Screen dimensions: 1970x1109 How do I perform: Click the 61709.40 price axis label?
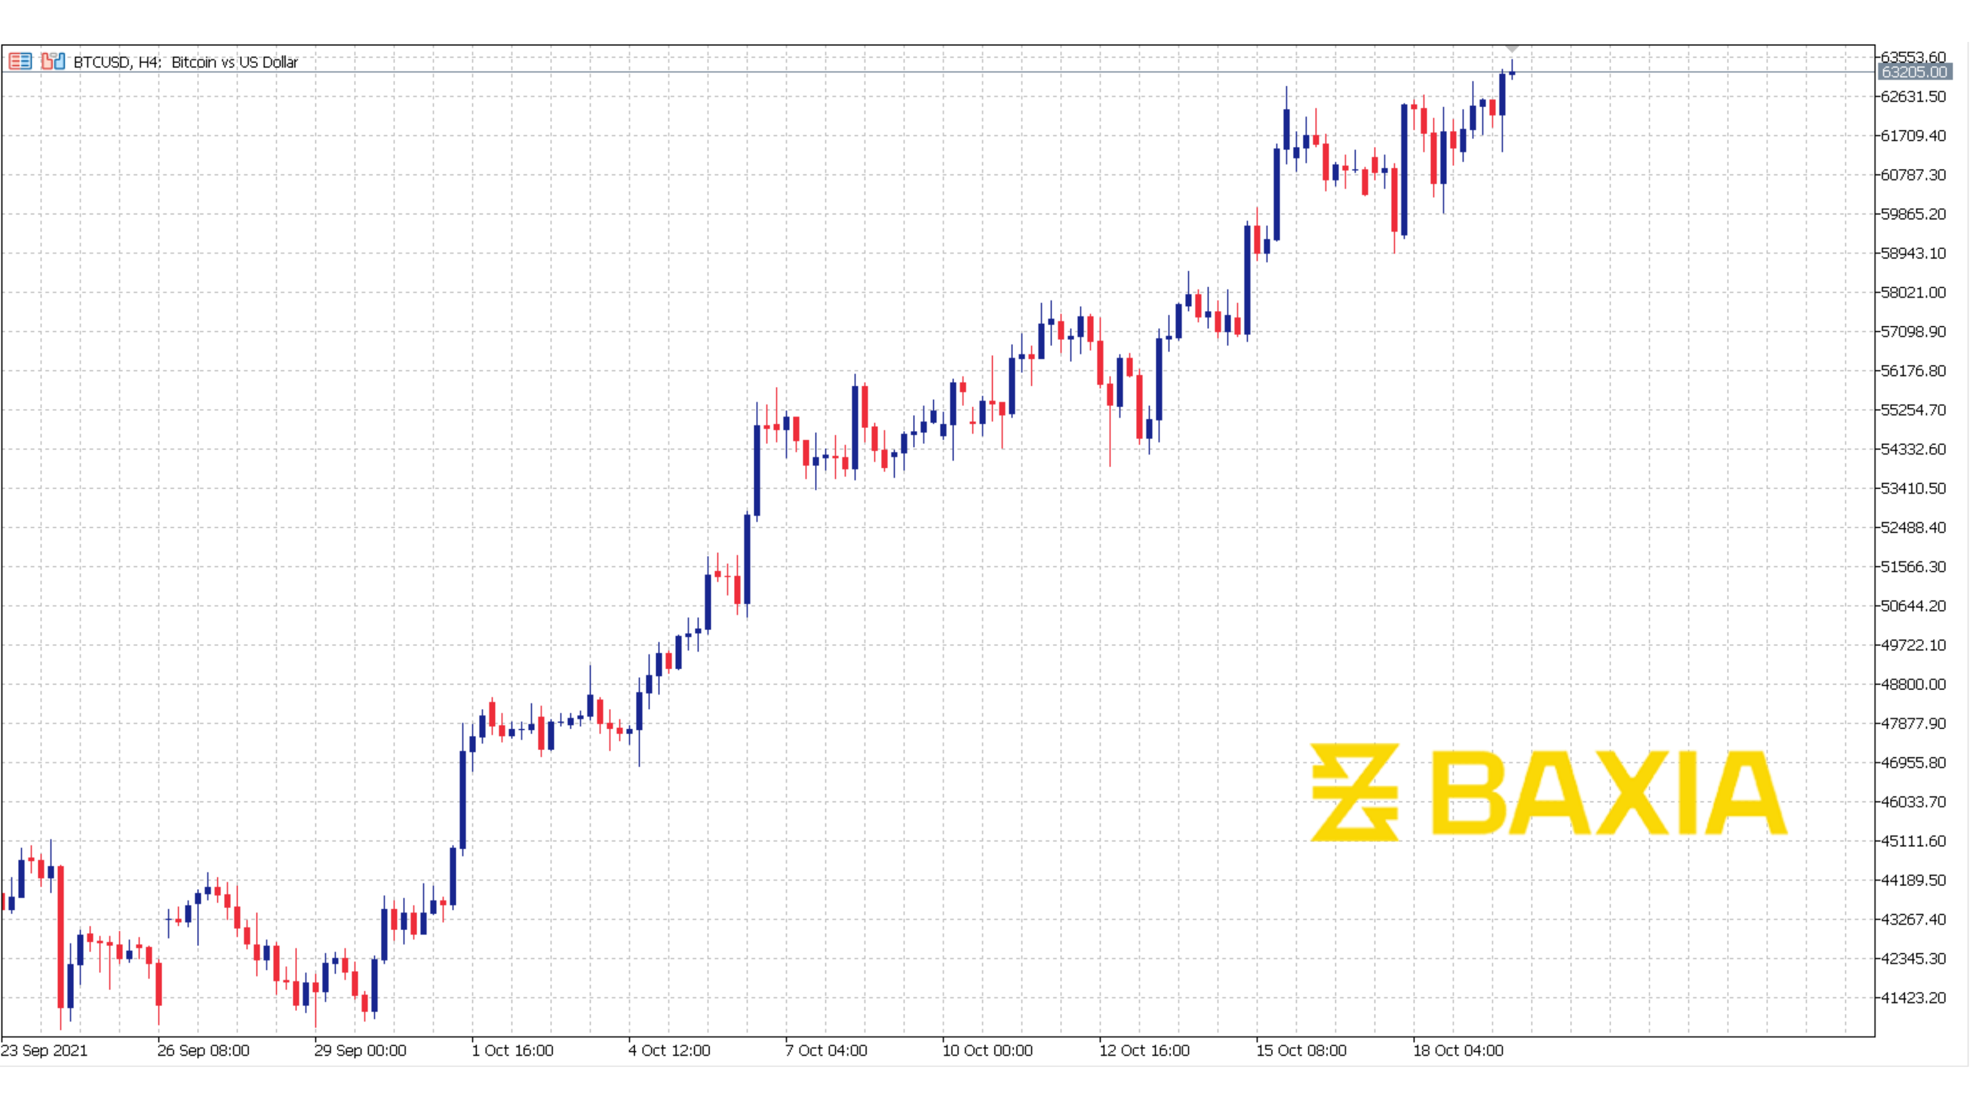click(x=1914, y=135)
